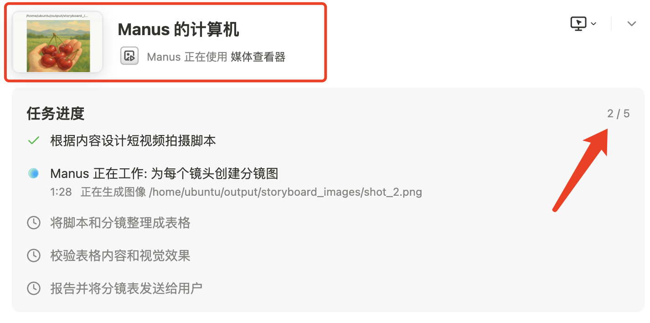Select the task 根据内容设计短视频拍摄脚本

133,141
